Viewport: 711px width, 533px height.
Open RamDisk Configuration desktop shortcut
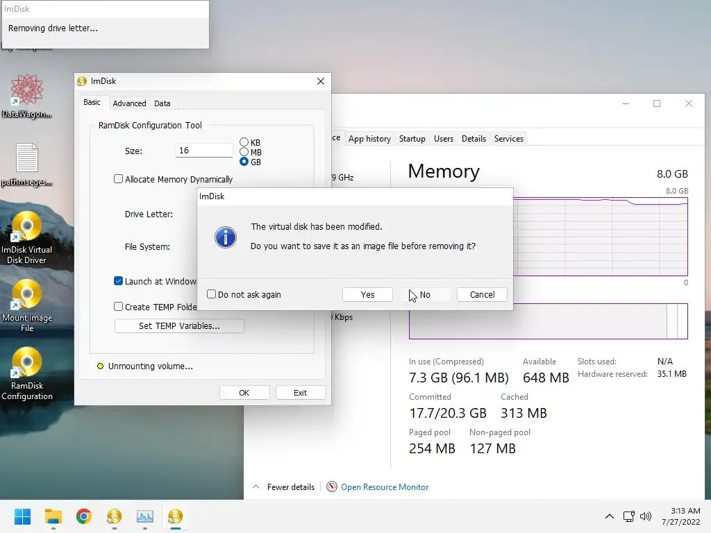[x=27, y=373]
